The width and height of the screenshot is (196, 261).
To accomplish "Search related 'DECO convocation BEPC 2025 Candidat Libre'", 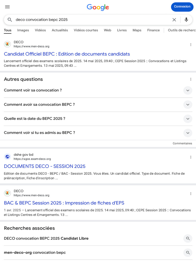I will click(188, 238).
